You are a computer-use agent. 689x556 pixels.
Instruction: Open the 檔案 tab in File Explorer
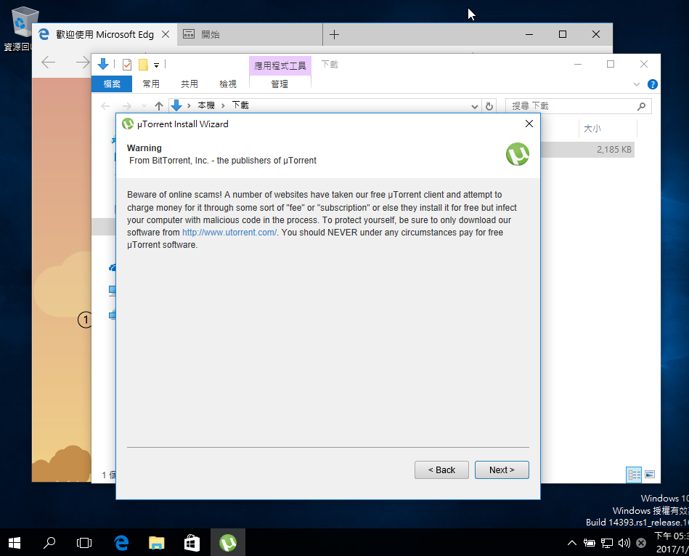(x=112, y=84)
